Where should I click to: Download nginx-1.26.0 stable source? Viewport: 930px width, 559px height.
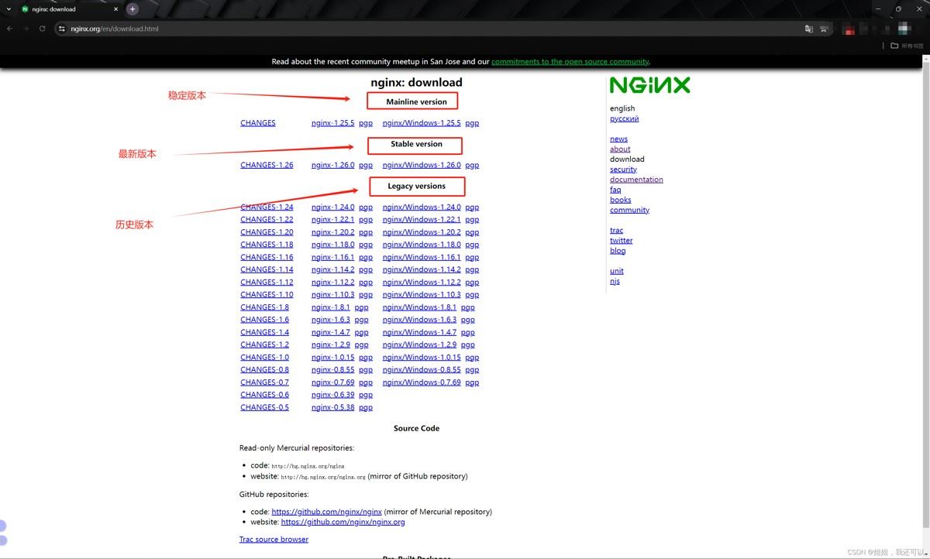click(332, 165)
